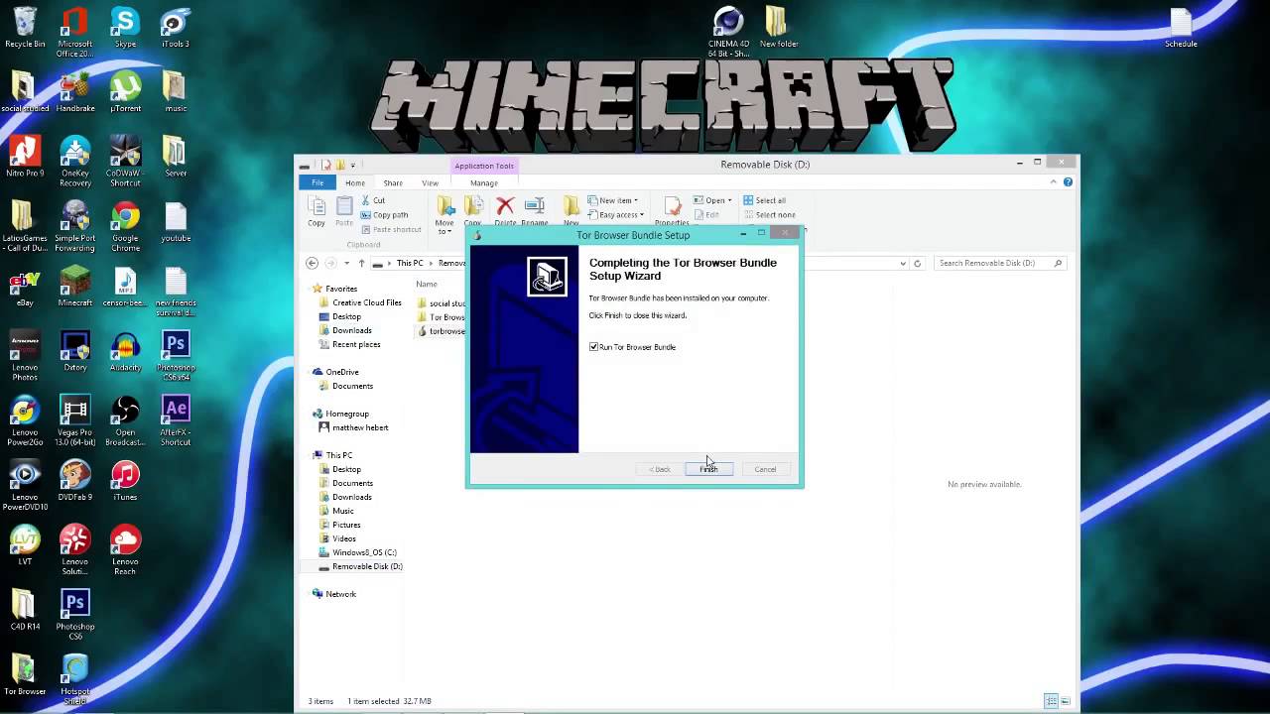Click Select all in the ribbon
The height and width of the screenshot is (714, 1270).
coord(764,200)
